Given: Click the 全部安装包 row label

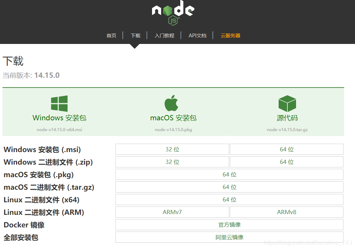Looking at the screenshot, I should coord(21,238).
